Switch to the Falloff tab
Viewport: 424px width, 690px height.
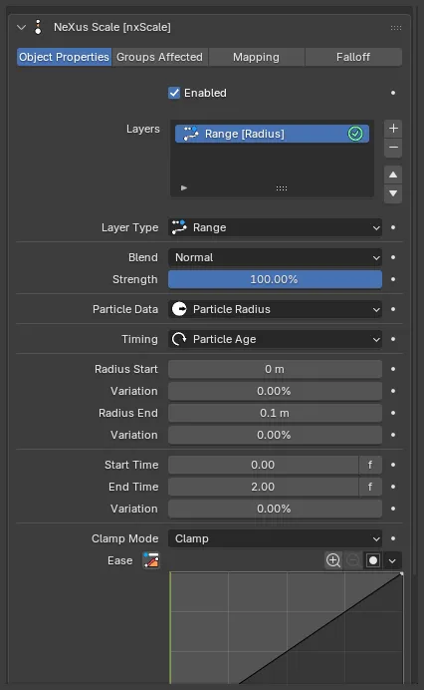click(353, 57)
